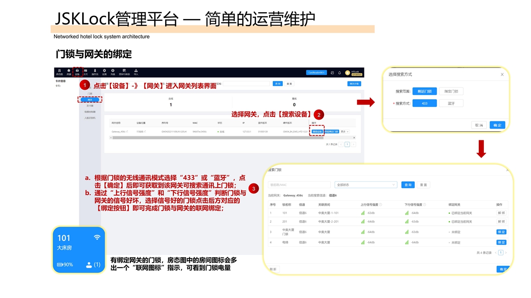Click the help icon beside 上行信号强度

tap(380, 205)
